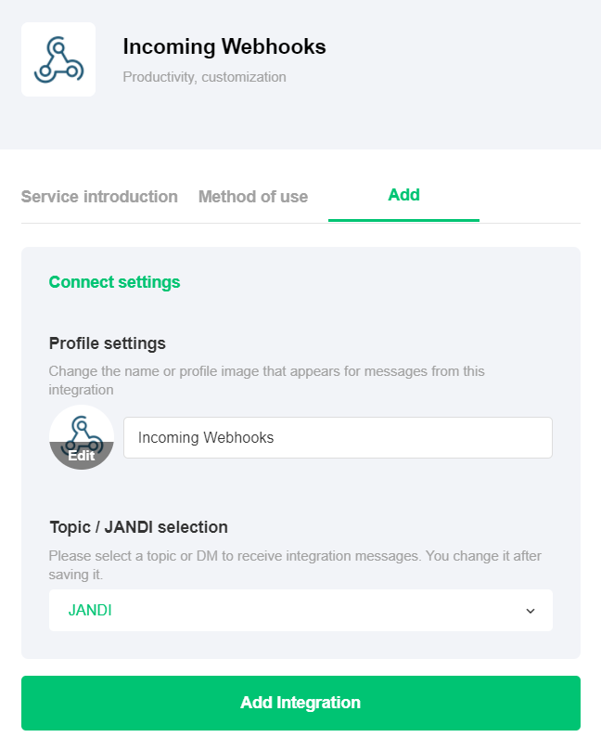Click the Profile settings label
The image size is (601, 750).
click(x=108, y=343)
